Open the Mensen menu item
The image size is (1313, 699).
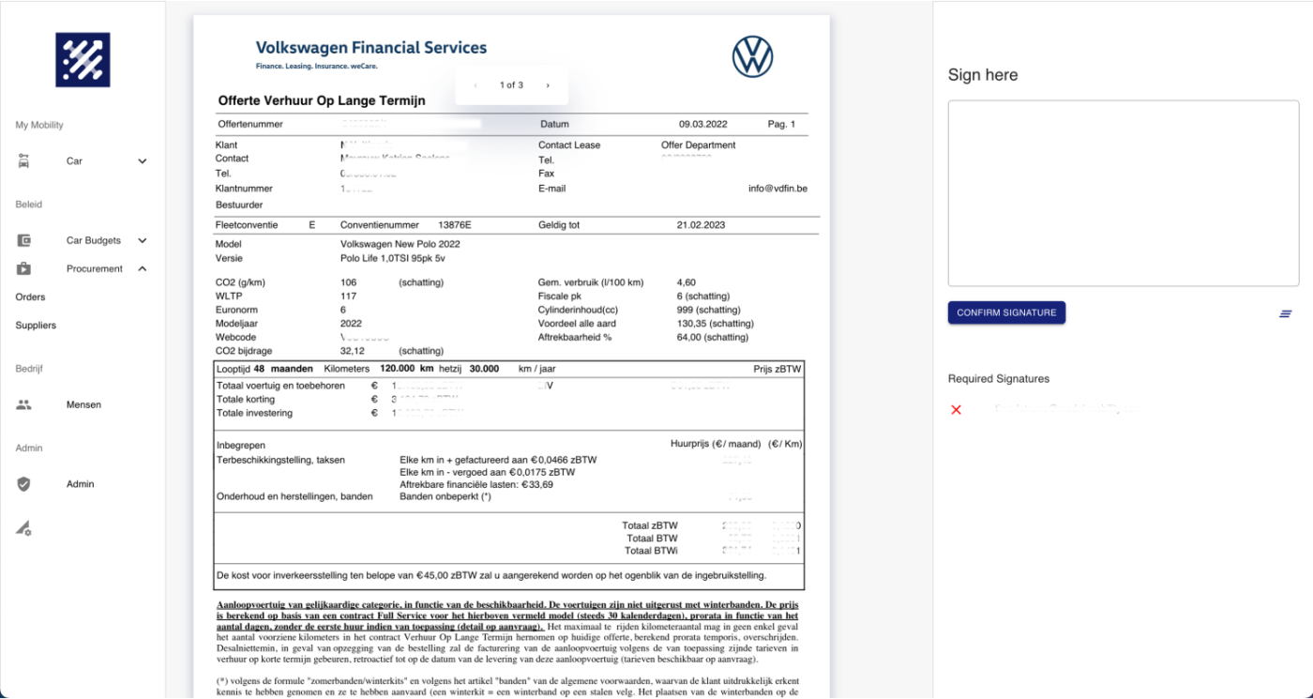click(x=83, y=405)
